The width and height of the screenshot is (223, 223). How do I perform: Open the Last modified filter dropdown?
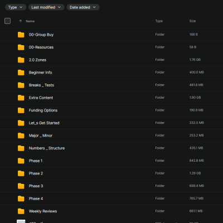(x=46, y=7)
